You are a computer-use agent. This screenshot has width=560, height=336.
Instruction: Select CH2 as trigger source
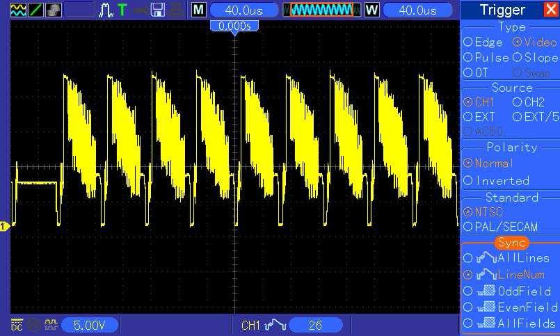coord(529,102)
